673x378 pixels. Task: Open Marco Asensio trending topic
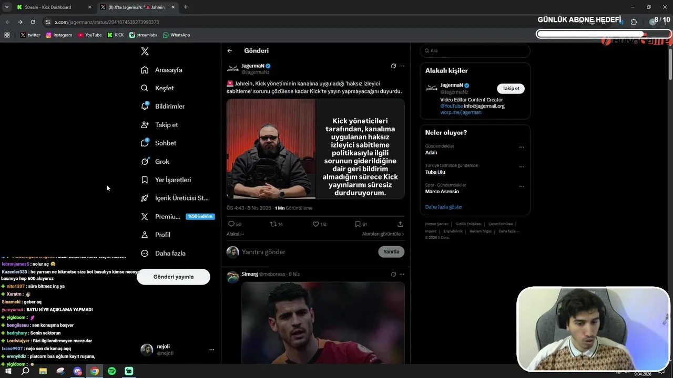[442, 192]
